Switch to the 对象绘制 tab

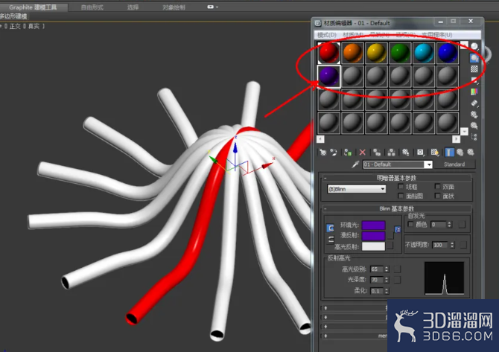[x=174, y=7]
